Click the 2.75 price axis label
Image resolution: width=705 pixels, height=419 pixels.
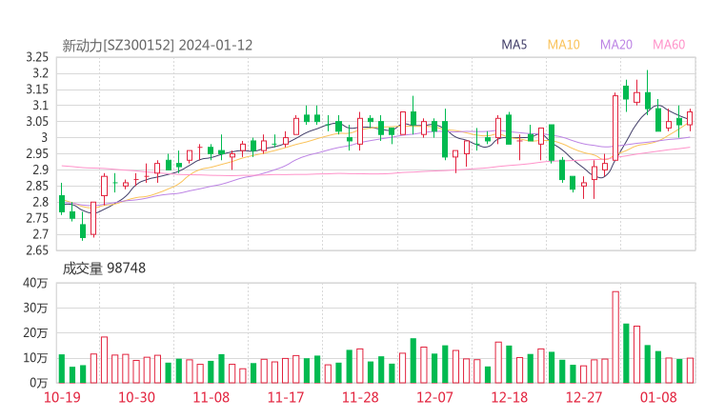coord(37,218)
